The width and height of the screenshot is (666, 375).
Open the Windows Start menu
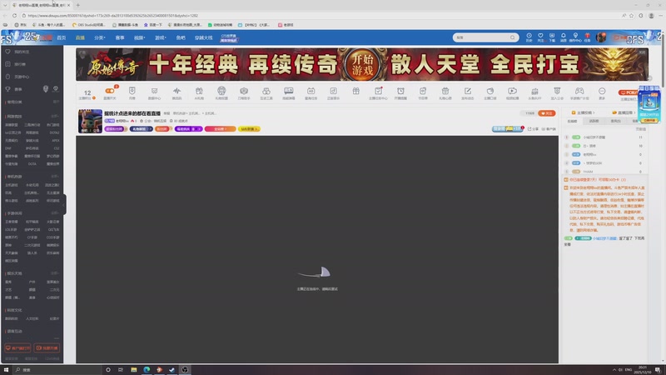[6, 369]
